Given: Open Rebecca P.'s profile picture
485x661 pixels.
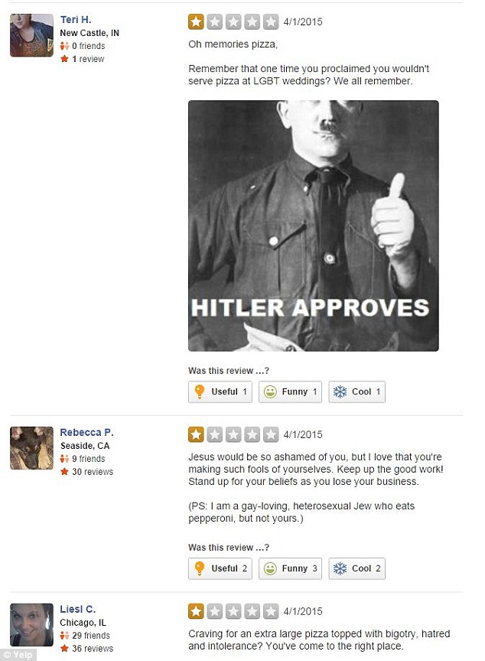Looking at the screenshot, I should click(31, 448).
